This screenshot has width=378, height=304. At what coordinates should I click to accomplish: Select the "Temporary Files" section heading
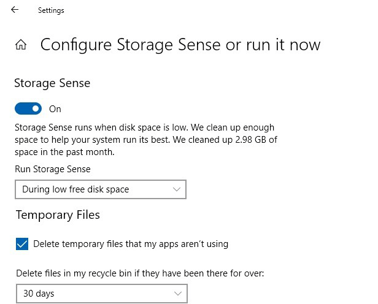click(58, 215)
